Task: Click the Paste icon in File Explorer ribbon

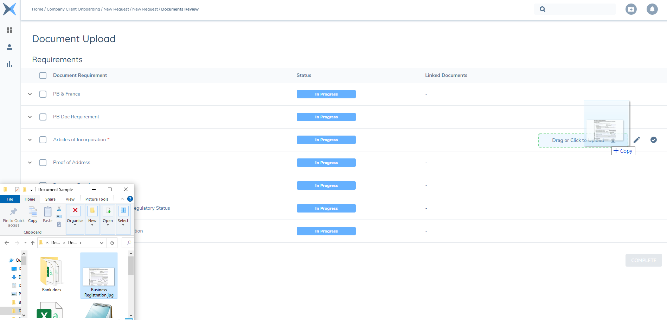Action: [x=47, y=214]
